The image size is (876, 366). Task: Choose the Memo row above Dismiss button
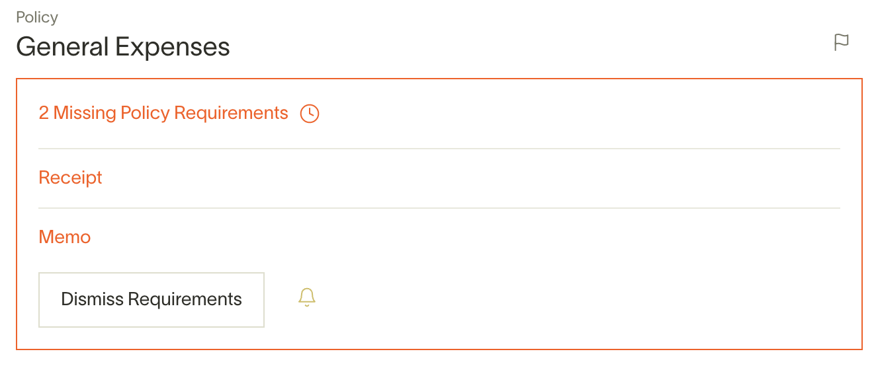(x=65, y=237)
